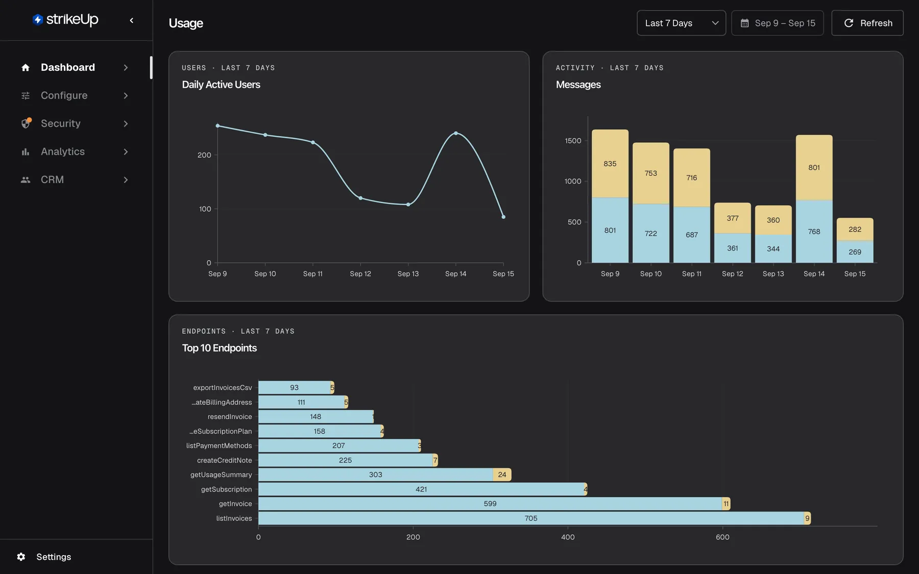Click the exportInvoicesCsv endpoint label
919x574 pixels.
coord(223,388)
